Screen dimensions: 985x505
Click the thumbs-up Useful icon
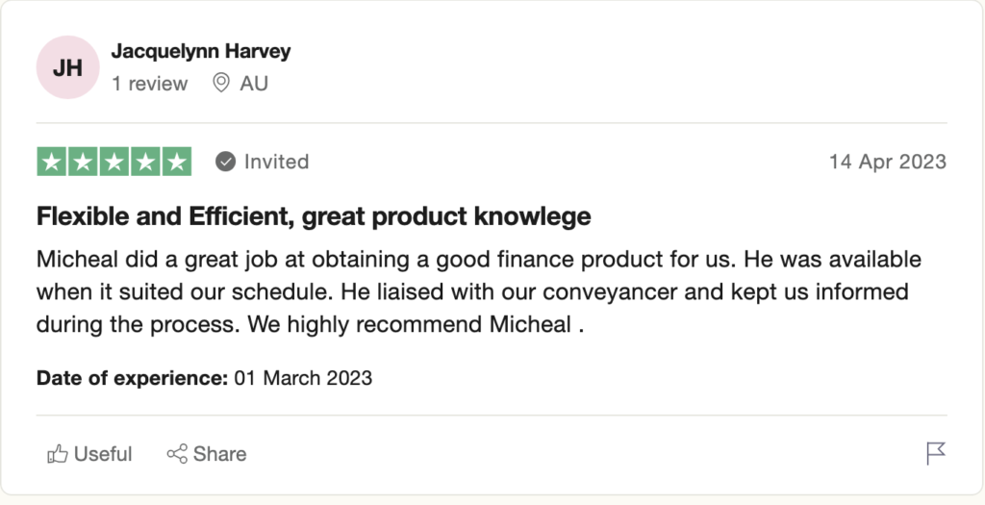(x=58, y=454)
